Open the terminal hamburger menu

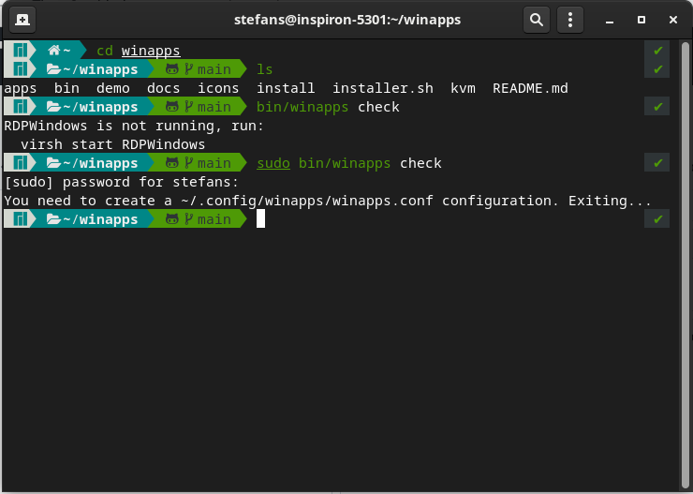(x=569, y=20)
